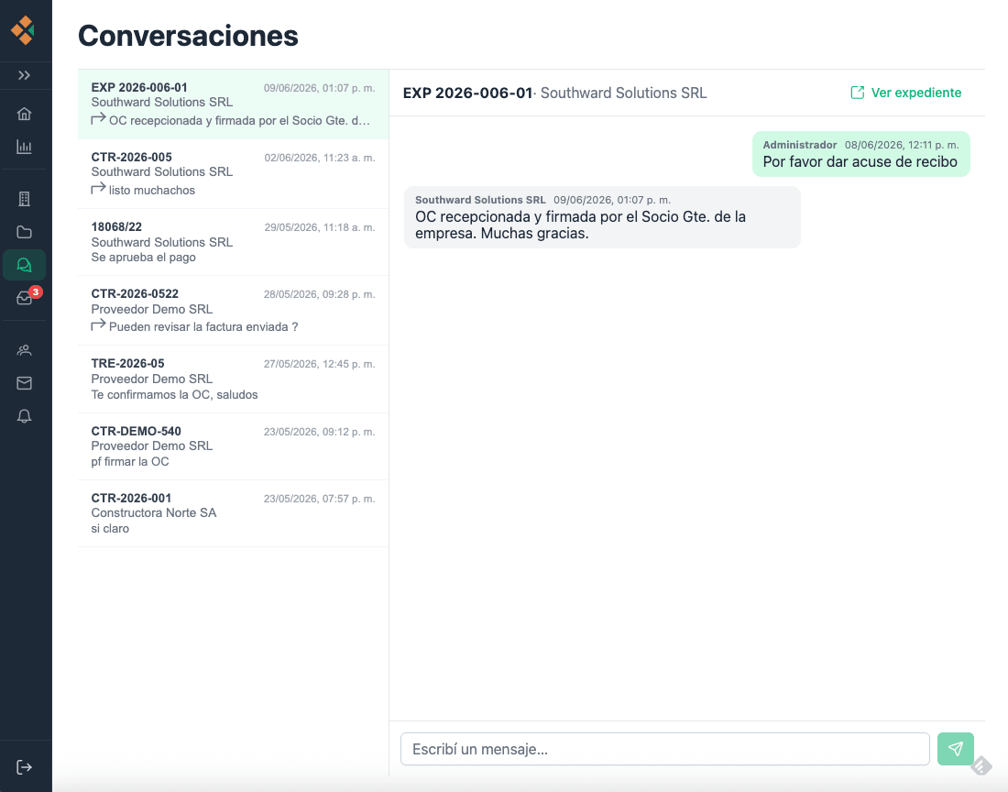Click the 02/06/2026, 11:23 a. m. timestamp
The height and width of the screenshot is (792, 1008).
point(320,158)
